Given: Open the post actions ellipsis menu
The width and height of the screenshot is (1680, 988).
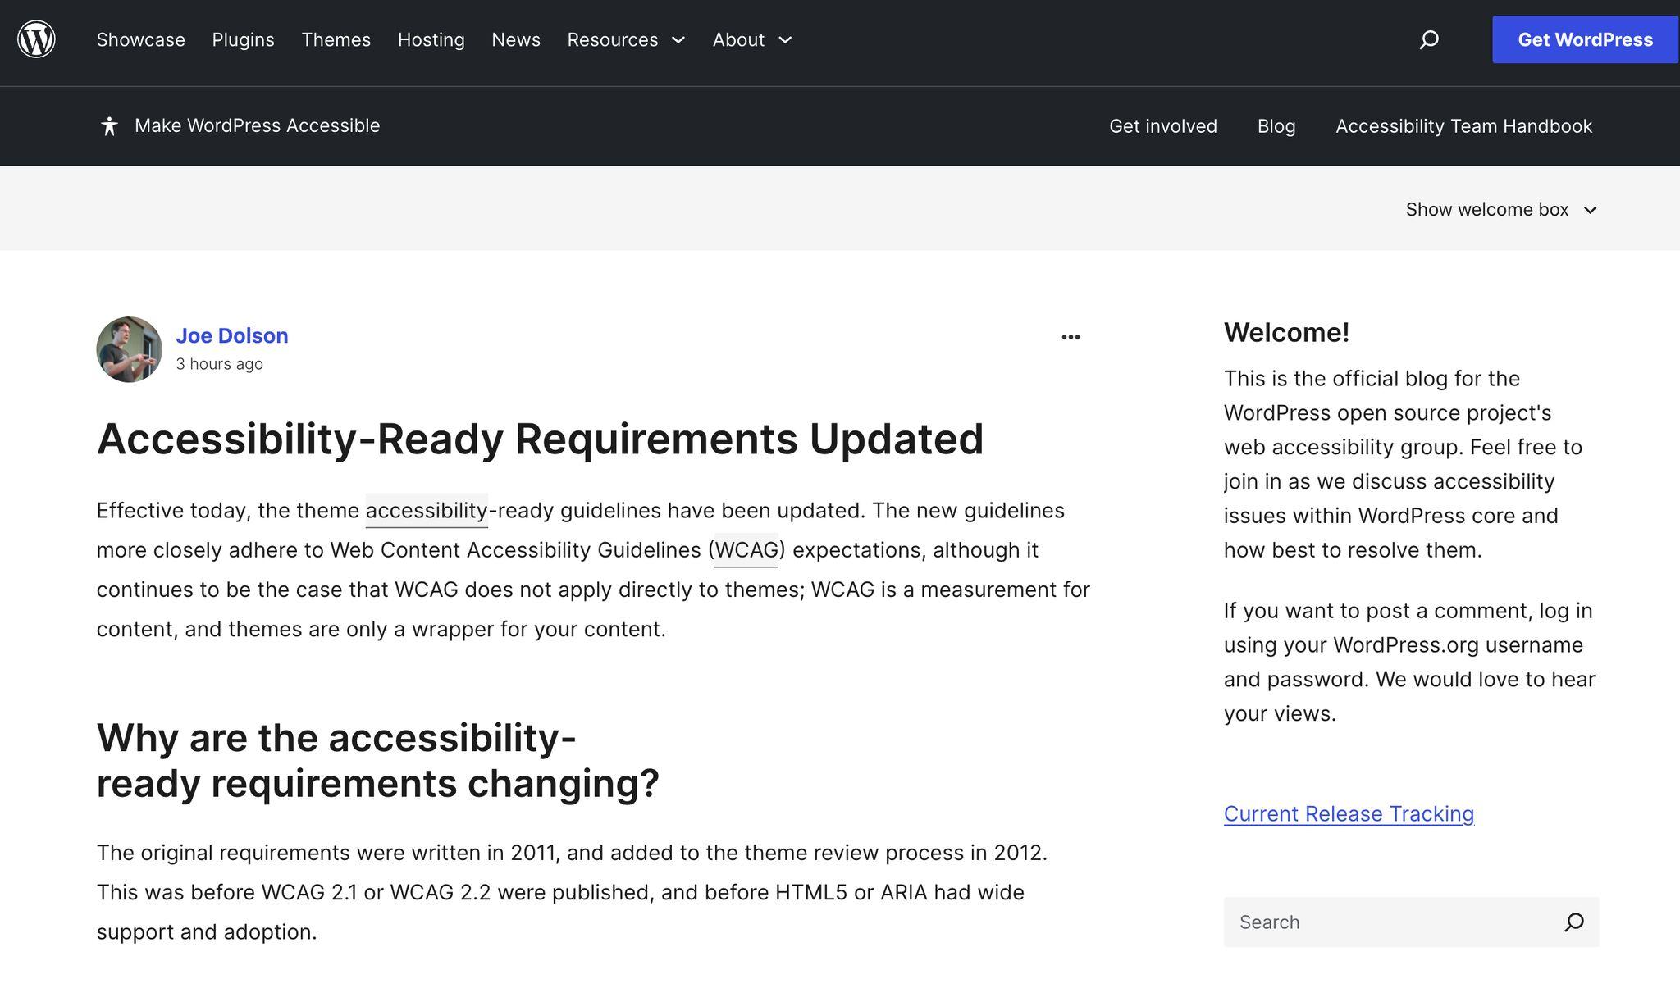Looking at the screenshot, I should (1071, 337).
